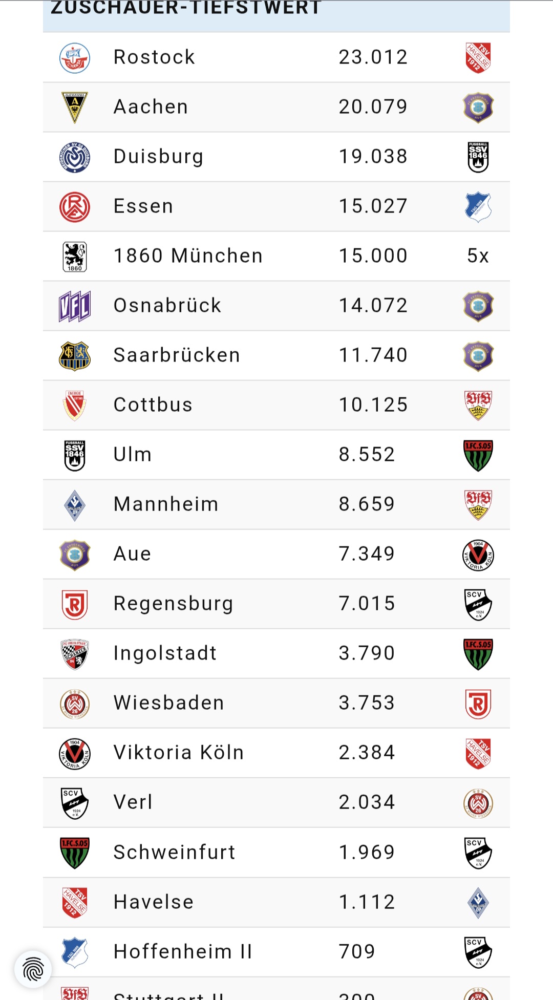This screenshot has height=1000, width=553.
Task: Tap the Energie Cottbus crest
Action: coord(75,405)
